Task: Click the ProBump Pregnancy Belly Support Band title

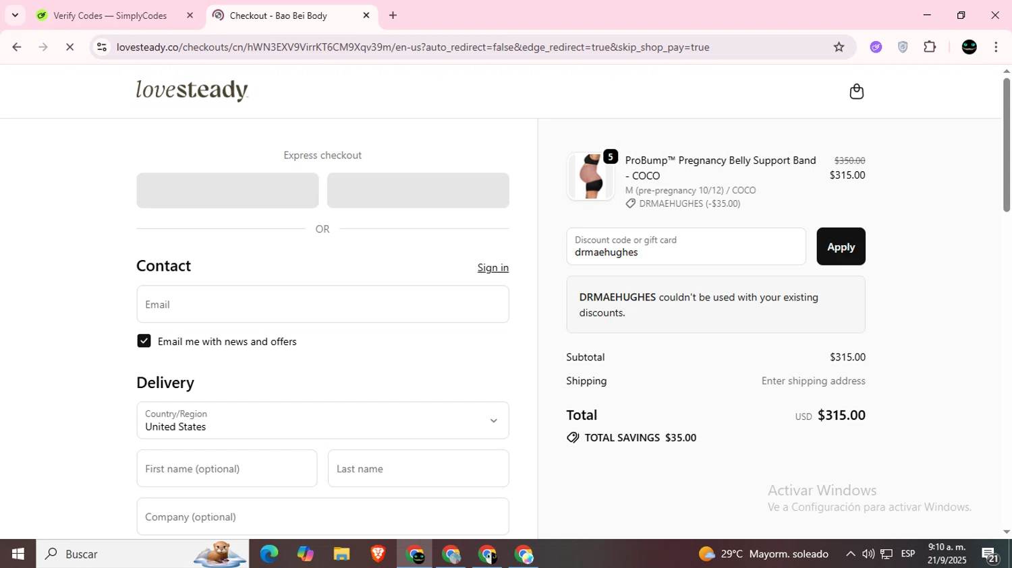Action: tap(721, 168)
